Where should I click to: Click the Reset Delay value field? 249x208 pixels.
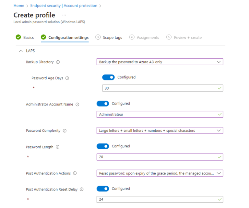[x=160, y=200]
